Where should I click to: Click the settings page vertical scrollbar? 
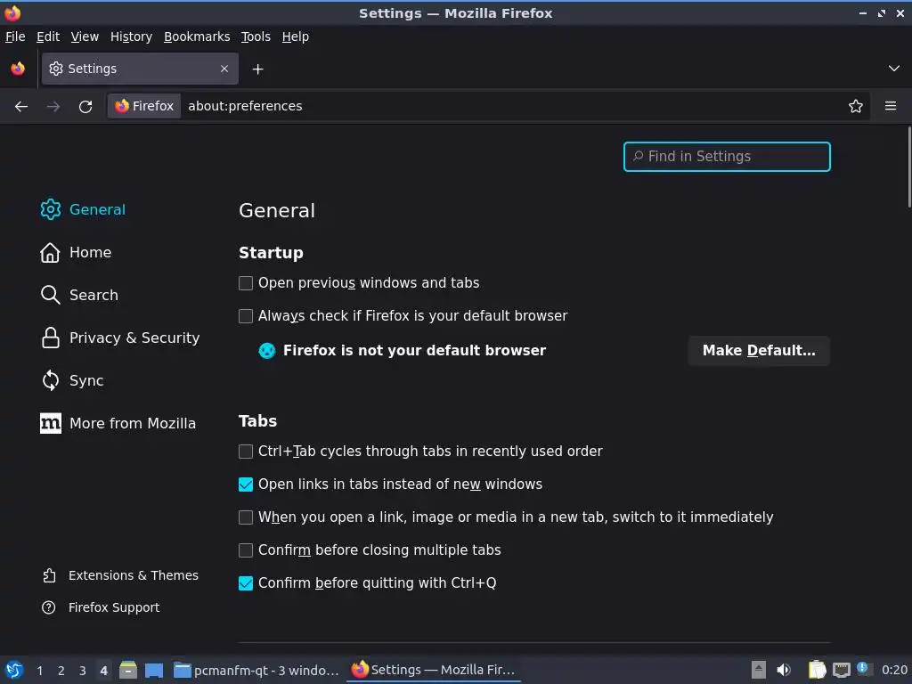(908, 167)
